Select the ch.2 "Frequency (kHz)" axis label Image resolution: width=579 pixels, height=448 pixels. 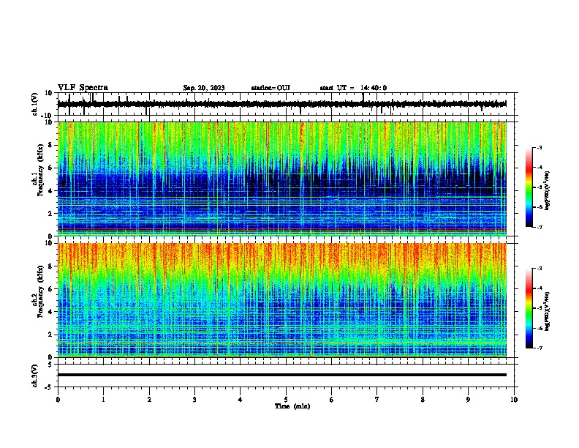click(x=40, y=291)
